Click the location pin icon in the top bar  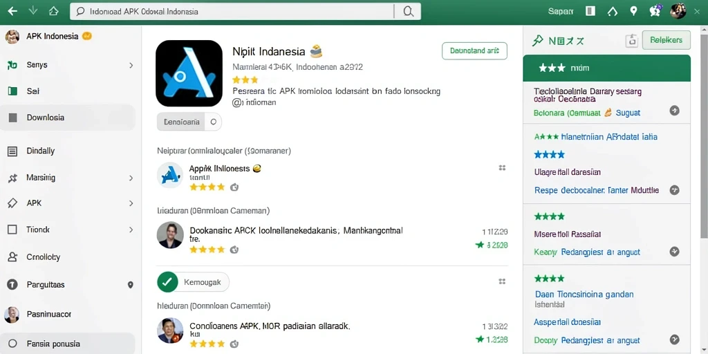coord(633,11)
